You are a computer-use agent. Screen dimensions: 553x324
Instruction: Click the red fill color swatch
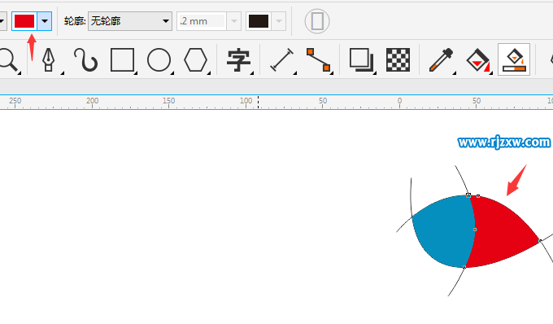24,21
